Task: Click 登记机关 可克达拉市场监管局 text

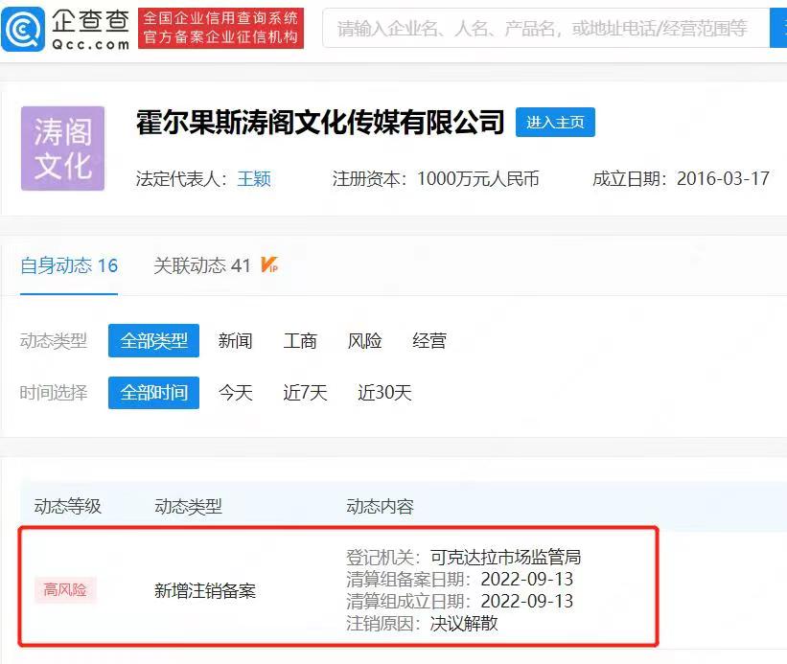Action: (463, 558)
